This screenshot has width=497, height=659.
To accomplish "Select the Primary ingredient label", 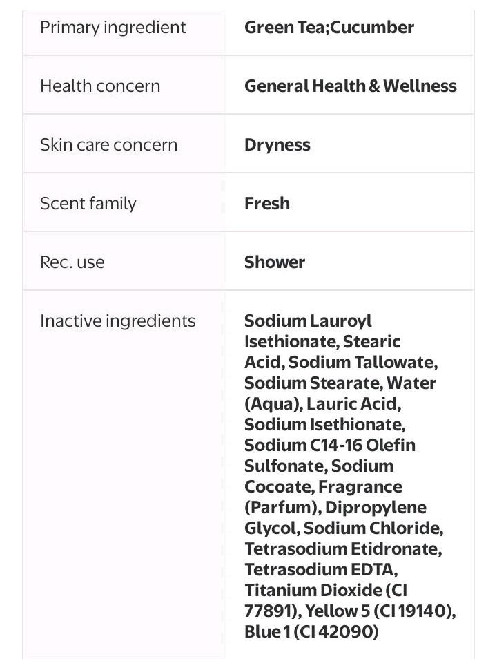I will [x=113, y=28].
